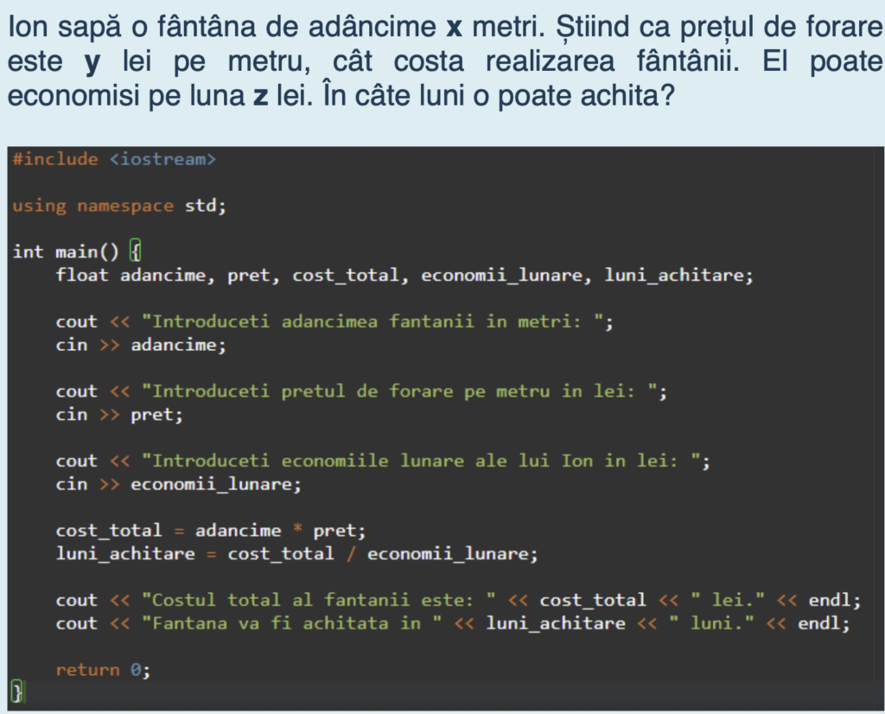This screenshot has height=714, width=885.
Task: Click the 'float' type keyword
Action: coord(82,276)
